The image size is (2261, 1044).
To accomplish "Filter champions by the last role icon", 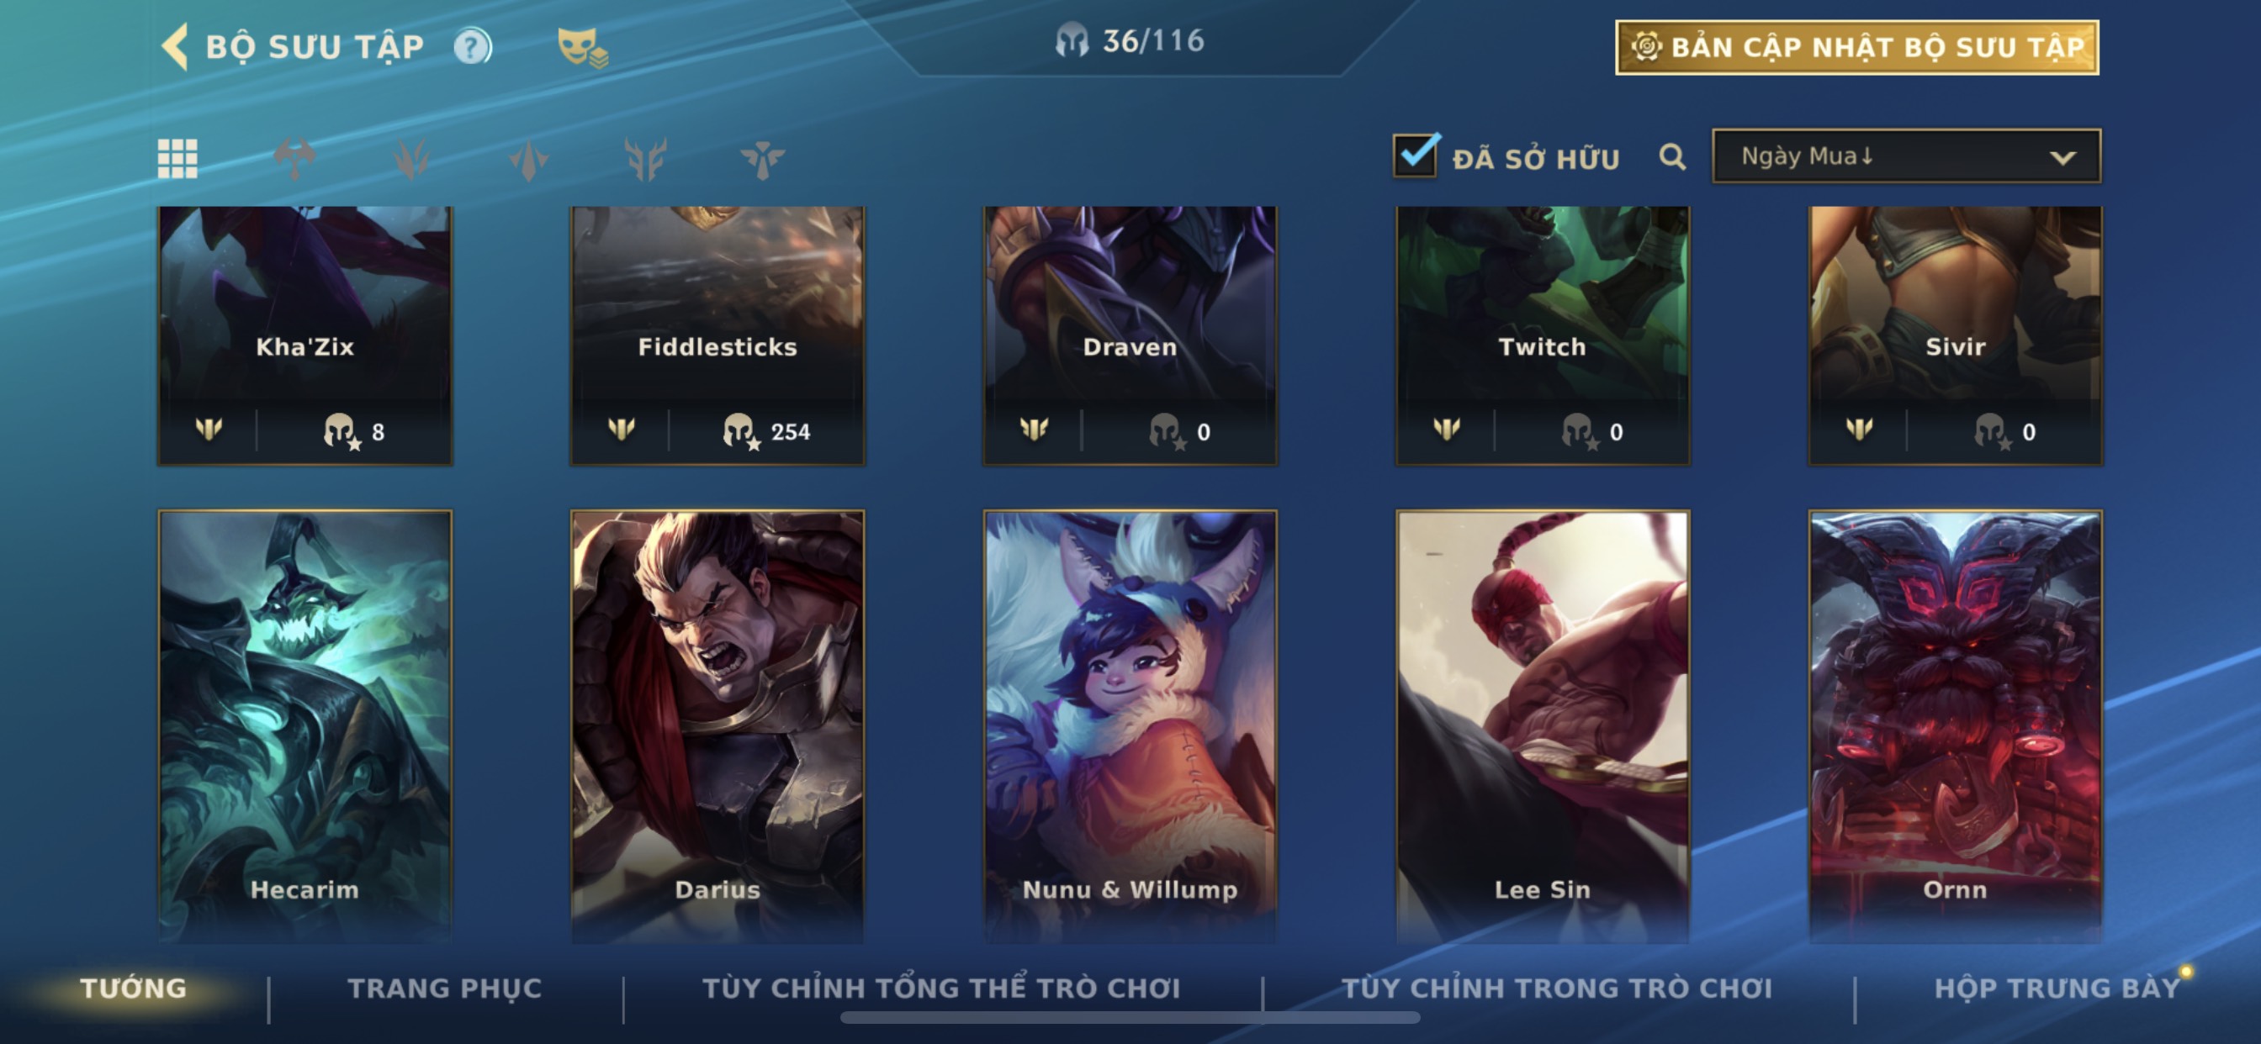I will pos(763,159).
